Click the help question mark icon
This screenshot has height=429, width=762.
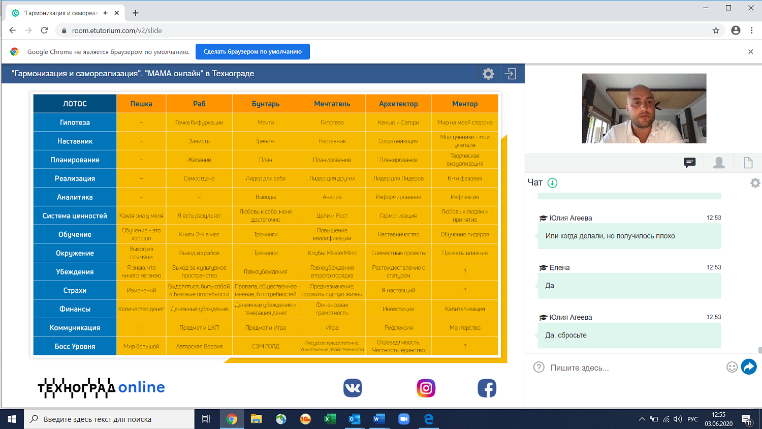[x=539, y=367]
